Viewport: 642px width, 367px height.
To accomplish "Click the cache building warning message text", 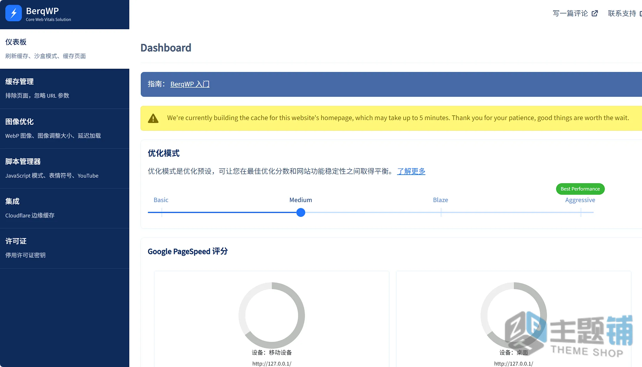I will 398,118.
